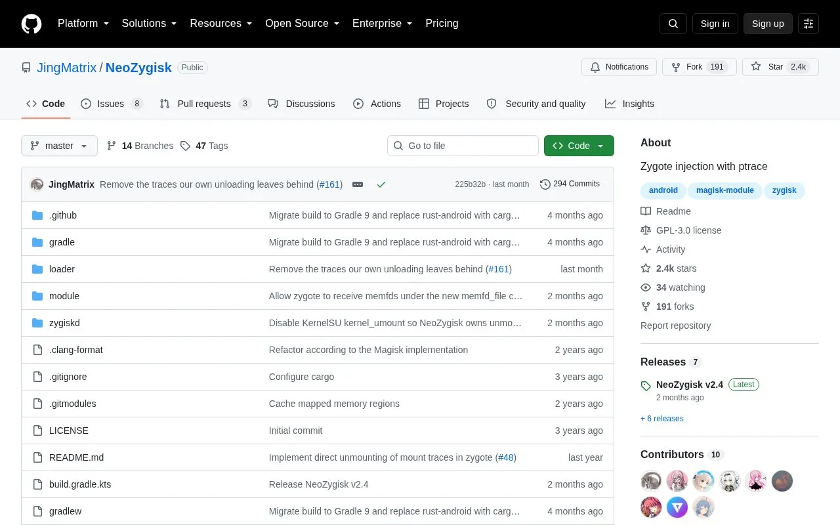Open the Solutions dropdown menu

(150, 24)
